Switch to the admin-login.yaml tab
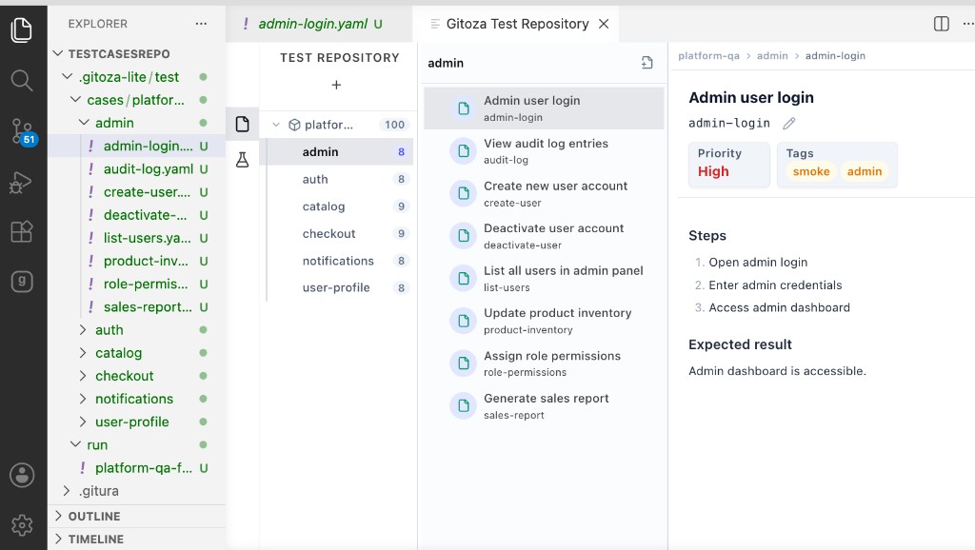975x550 pixels. coord(319,24)
